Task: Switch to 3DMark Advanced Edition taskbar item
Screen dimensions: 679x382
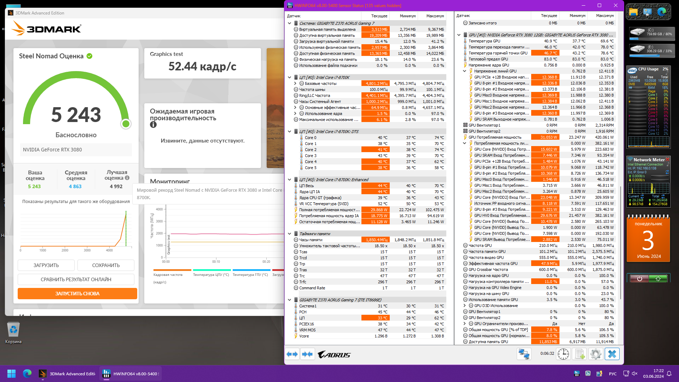Action: tap(67, 374)
